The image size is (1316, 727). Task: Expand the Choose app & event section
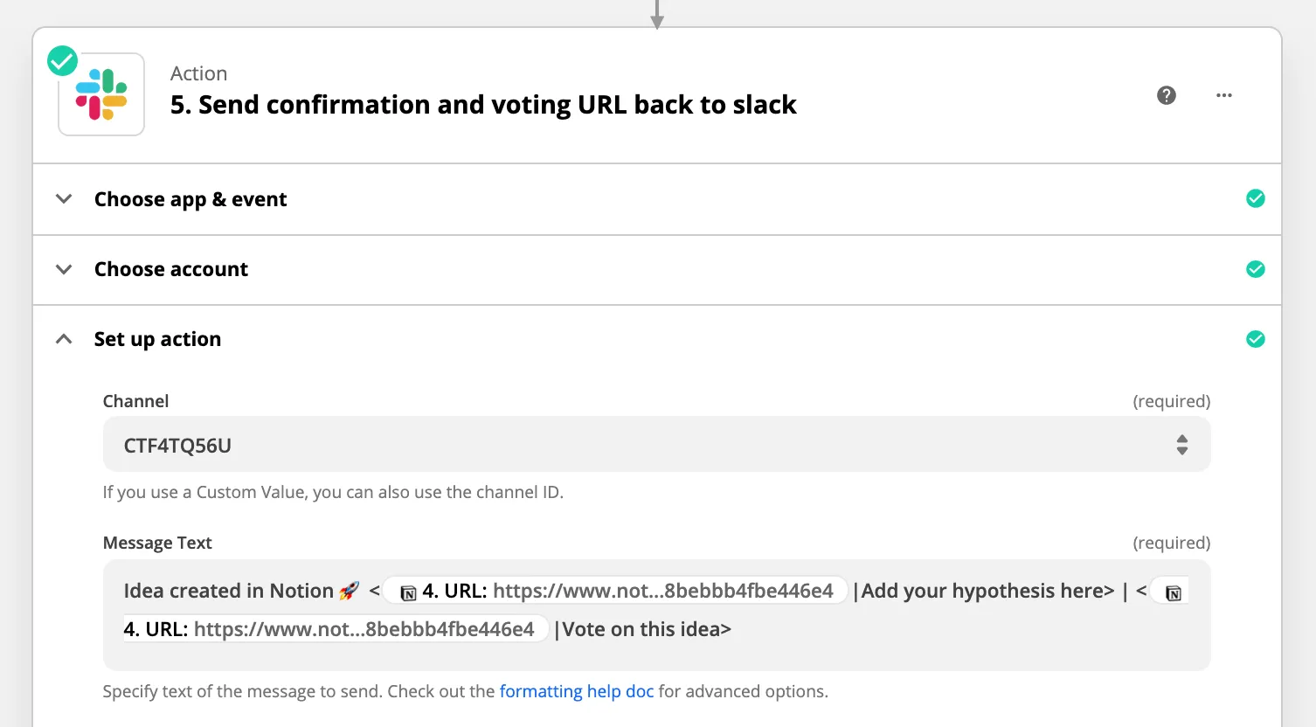(64, 199)
